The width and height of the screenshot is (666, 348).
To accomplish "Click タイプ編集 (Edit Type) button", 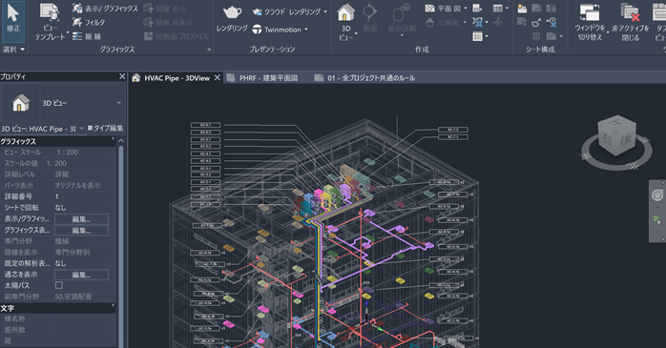I will click(x=105, y=128).
